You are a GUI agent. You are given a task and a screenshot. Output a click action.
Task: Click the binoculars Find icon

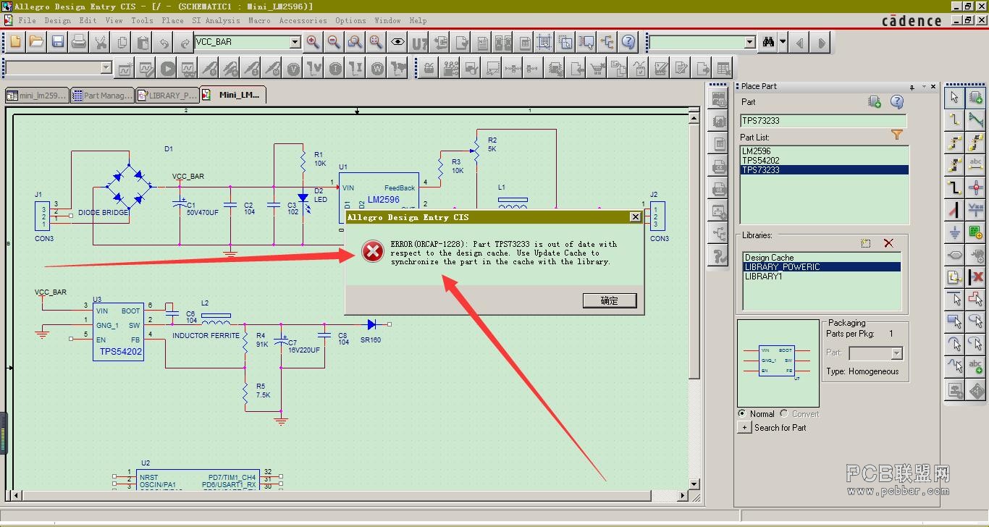coord(768,43)
